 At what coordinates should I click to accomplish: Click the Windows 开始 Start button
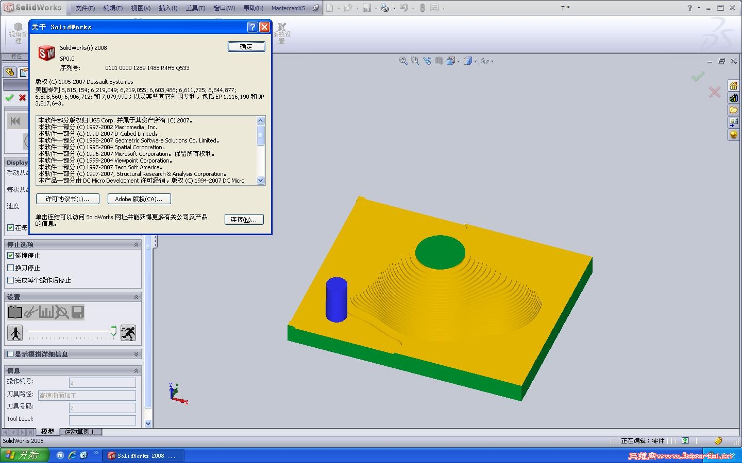pos(24,455)
